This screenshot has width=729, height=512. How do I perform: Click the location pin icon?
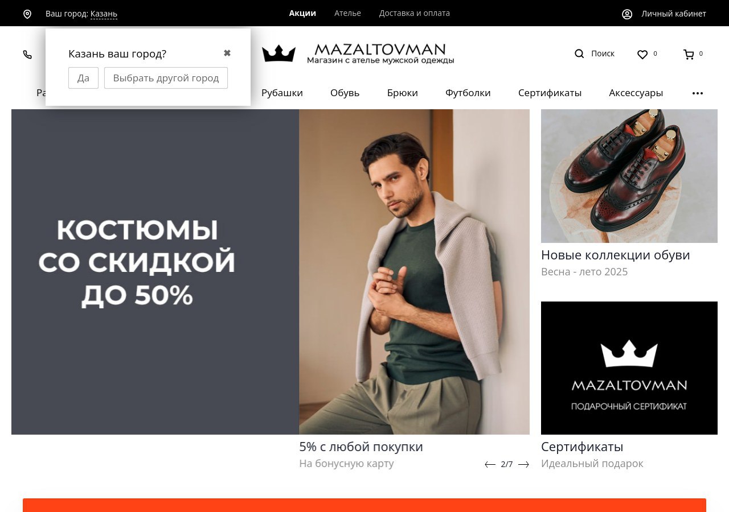pyautogui.click(x=27, y=14)
